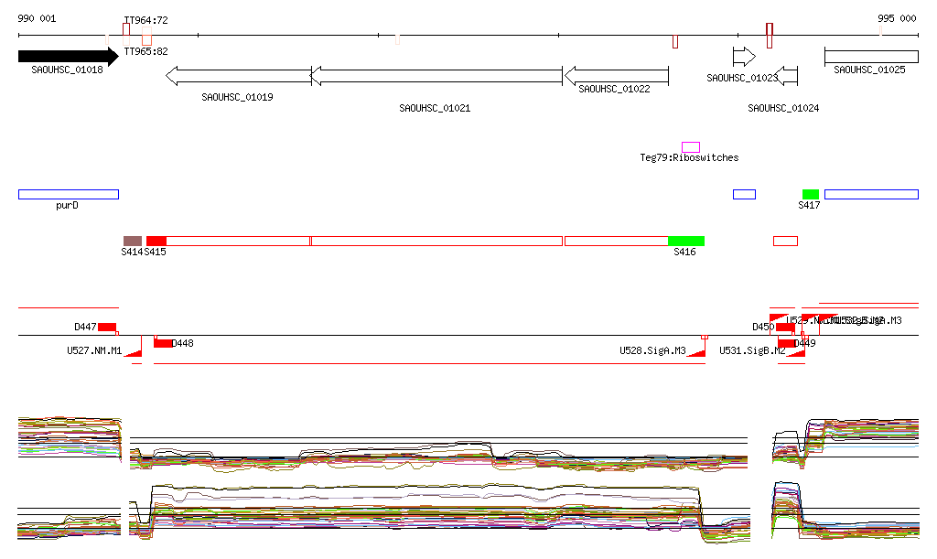Click the S416 label text
The height and width of the screenshot is (559, 937).
684,252
